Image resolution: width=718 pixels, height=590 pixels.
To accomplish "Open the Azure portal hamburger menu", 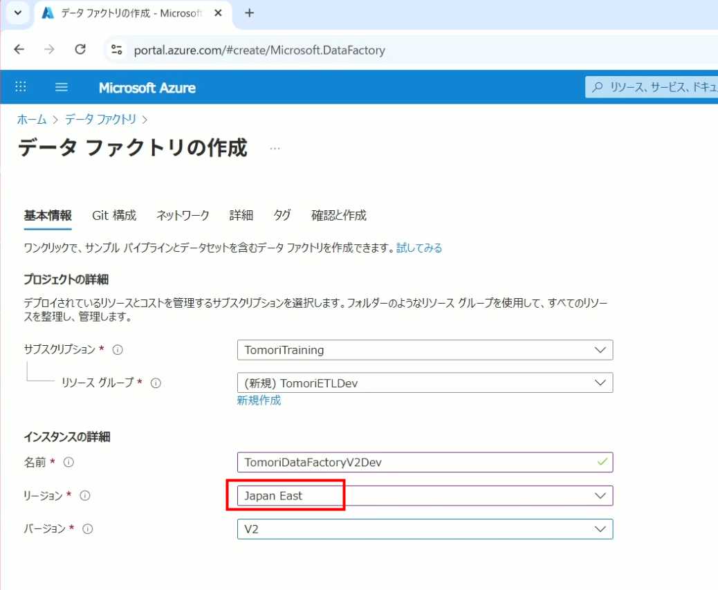I will point(62,87).
